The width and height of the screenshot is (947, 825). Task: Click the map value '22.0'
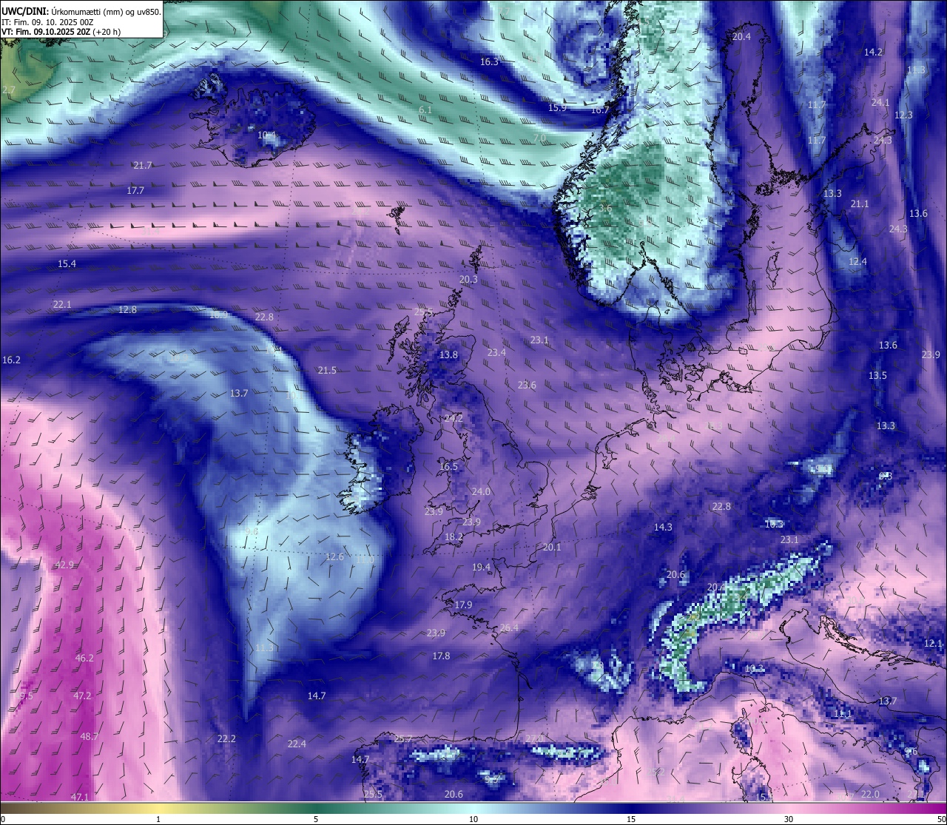(x=870, y=794)
